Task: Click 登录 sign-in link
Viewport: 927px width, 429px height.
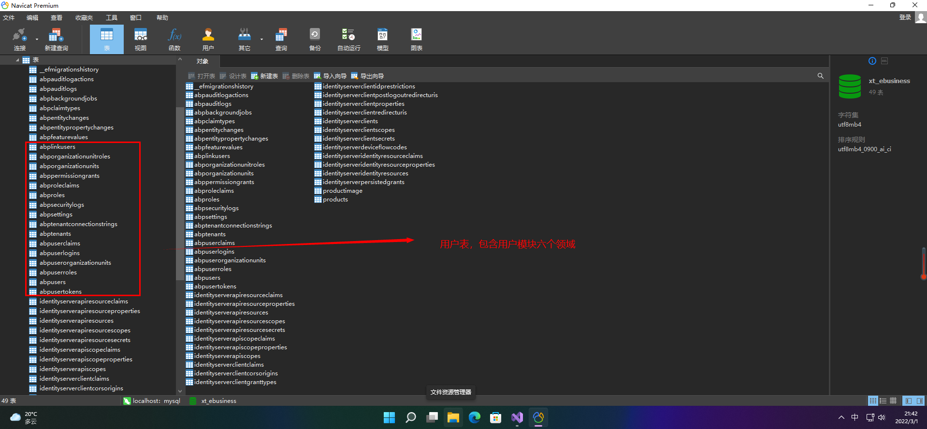Action: (x=905, y=17)
